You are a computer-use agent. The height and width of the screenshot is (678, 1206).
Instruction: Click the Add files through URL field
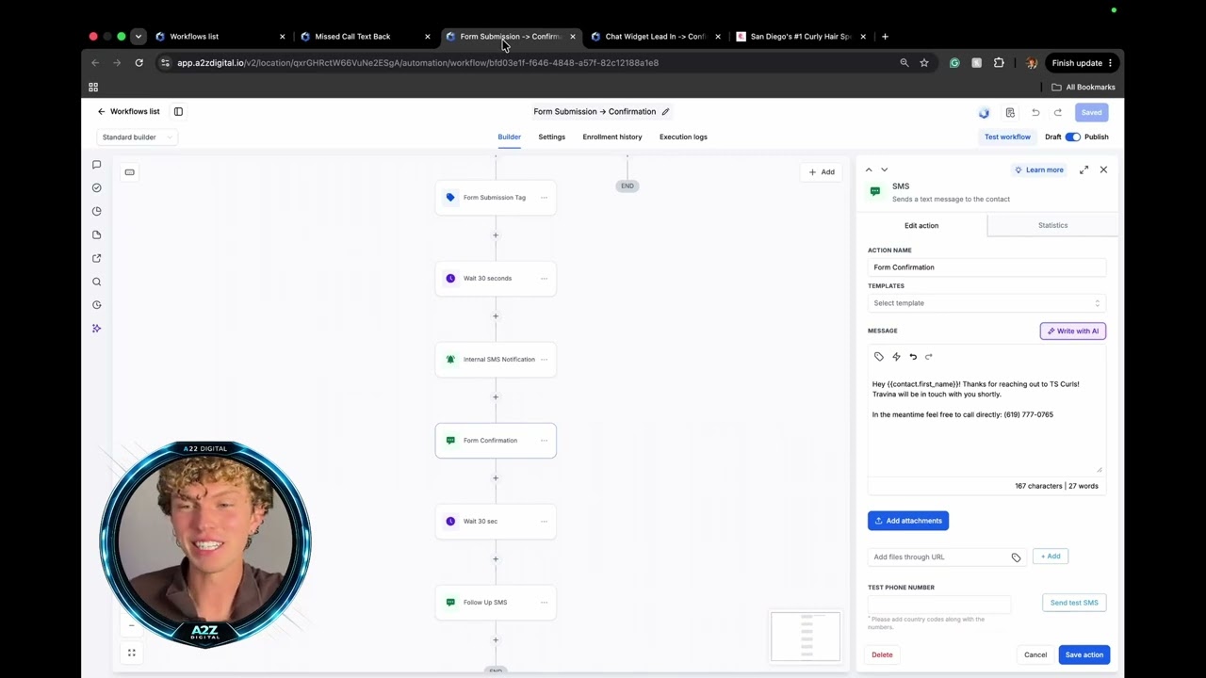[946, 557]
